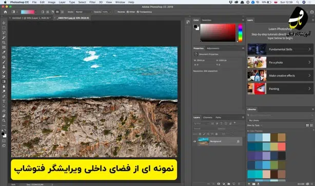This screenshot has width=315, height=186.
Task: Open the My Library dropdown
Action: click(x=280, y=120)
